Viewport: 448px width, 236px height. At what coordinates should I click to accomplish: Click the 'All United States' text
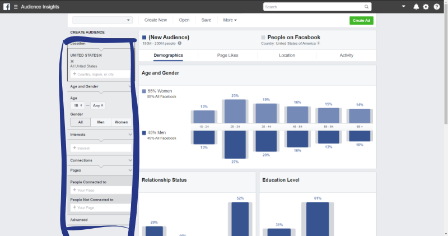point(83,66)
